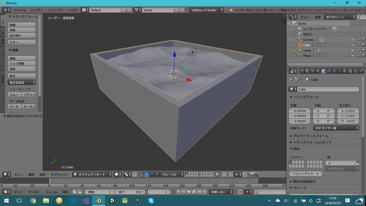Open the global orientation dropdown

(172, 174)
